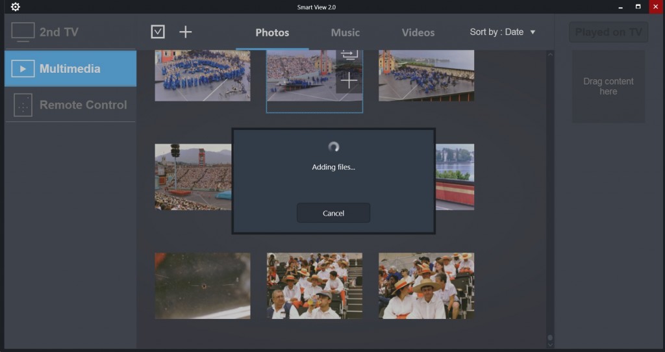Select the dark blurry photo thumbnail

point(203,286)
